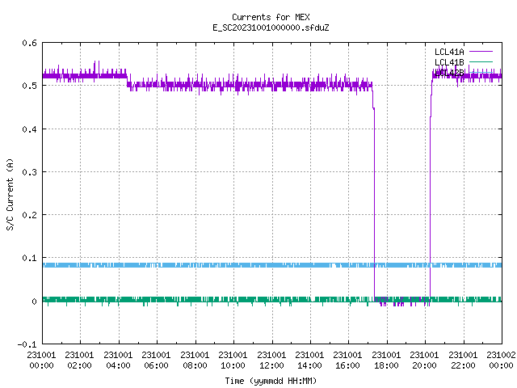Click the purple trace's vertical drop after 17:00
This screenshot has height=388, width=517.
[x=374, y=205]
